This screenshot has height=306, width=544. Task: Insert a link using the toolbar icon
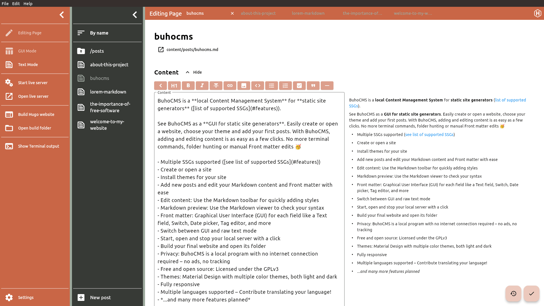(x=230, y=86)
